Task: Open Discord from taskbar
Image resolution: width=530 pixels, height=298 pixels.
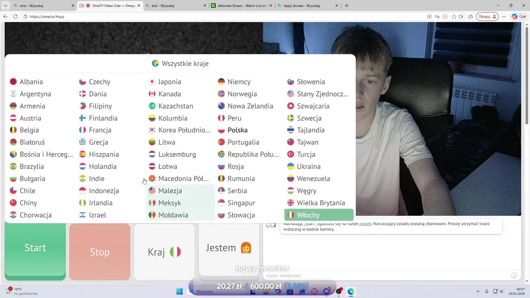Action: pyautogui.click(x=327, y=291)
